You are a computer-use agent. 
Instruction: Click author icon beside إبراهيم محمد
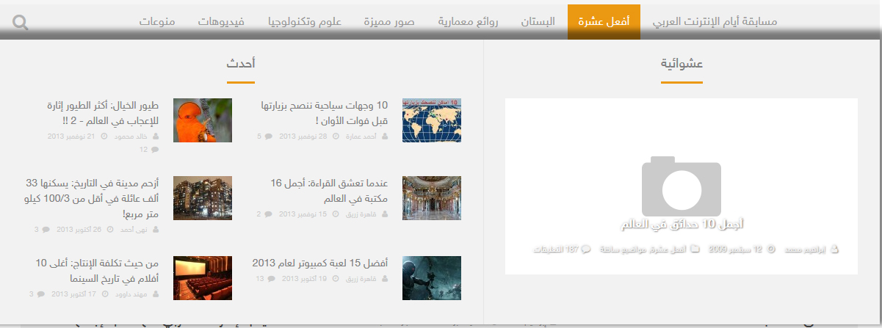[x=834, y=249]
